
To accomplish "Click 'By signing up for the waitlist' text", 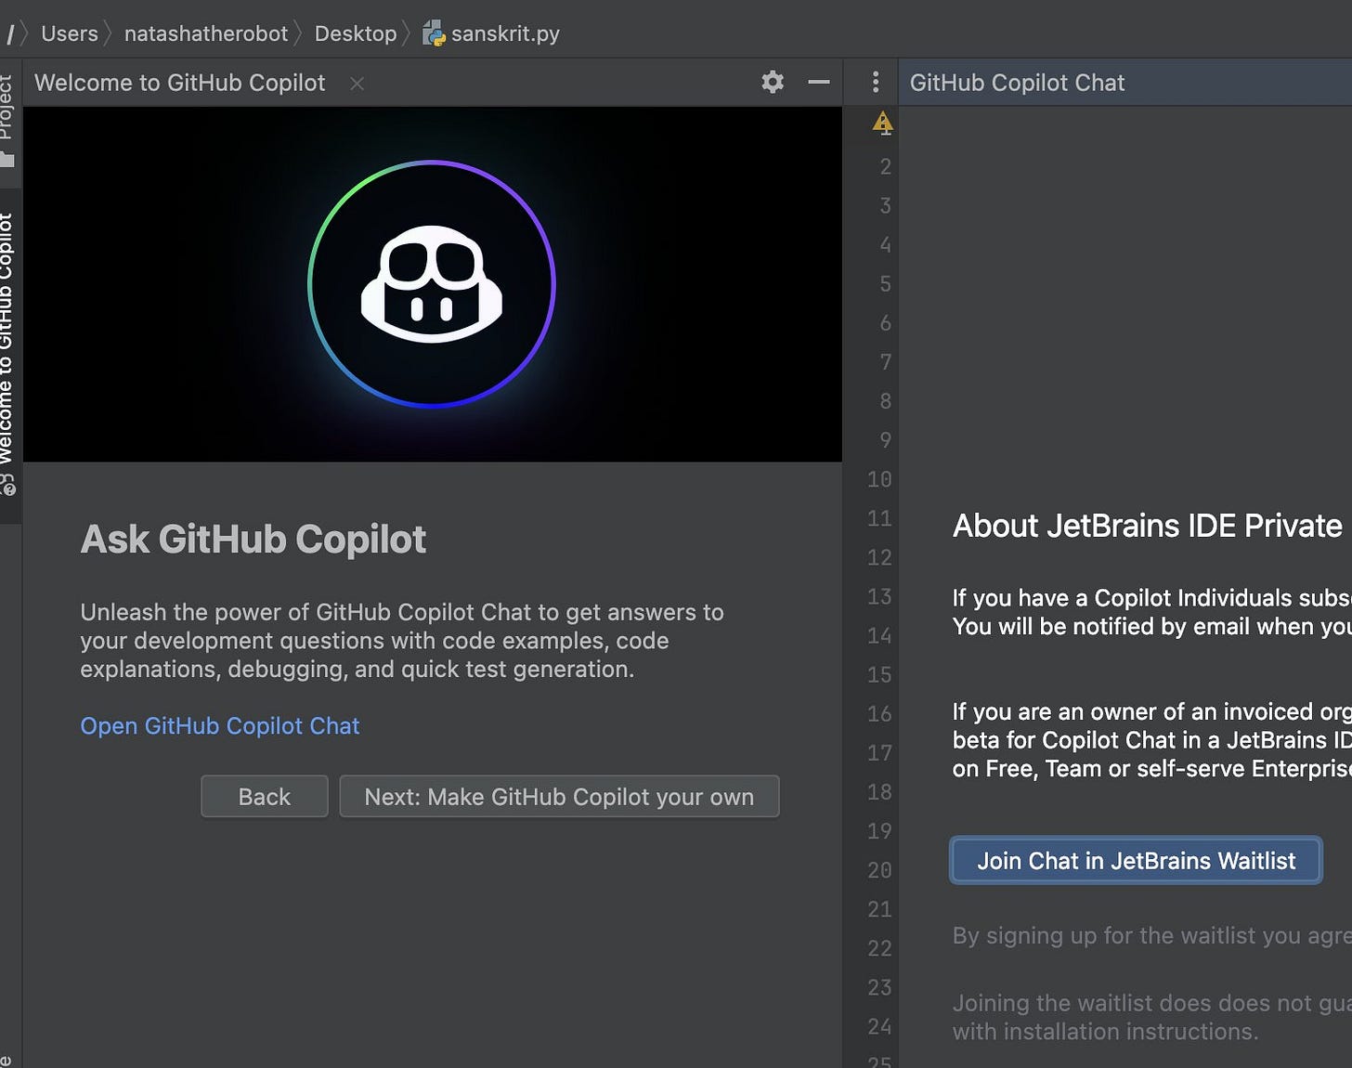I will pos(1151,935).
